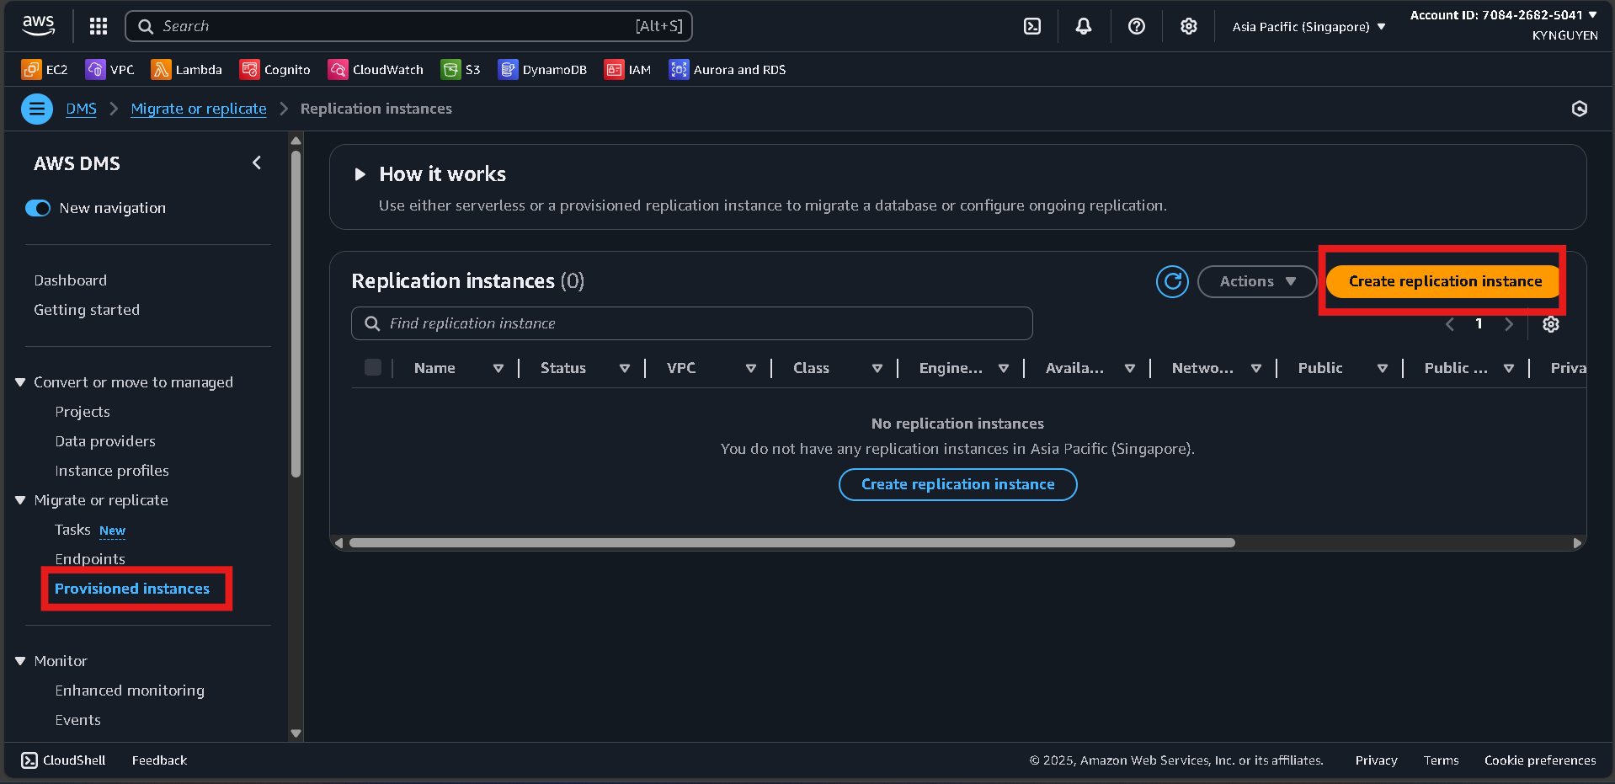Check the select-all box in the table header
Screen dimensions: 1615x784
pos(373,367)
